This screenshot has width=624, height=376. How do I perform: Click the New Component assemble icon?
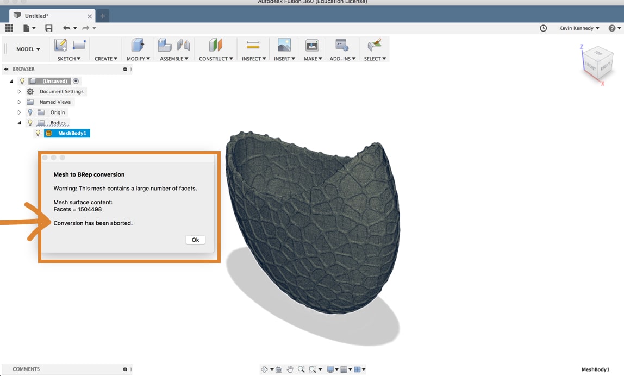[164, 45]
